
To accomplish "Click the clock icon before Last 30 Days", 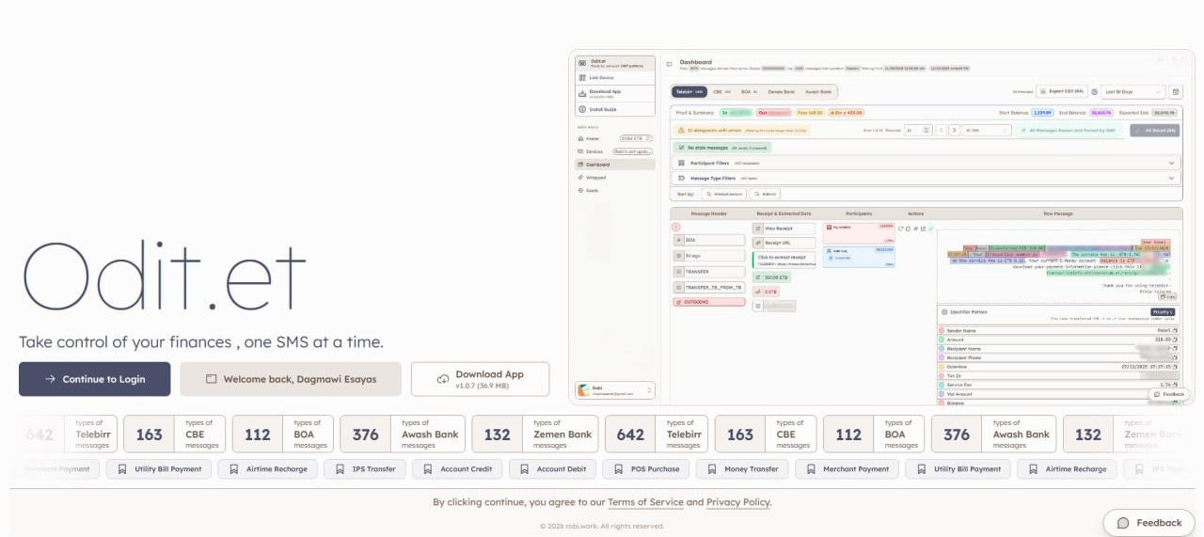I will click(1094, 92).
